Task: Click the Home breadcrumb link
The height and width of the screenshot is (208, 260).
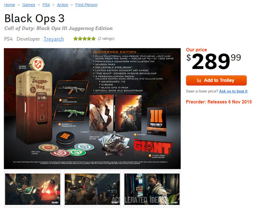Action: point(10,5)
